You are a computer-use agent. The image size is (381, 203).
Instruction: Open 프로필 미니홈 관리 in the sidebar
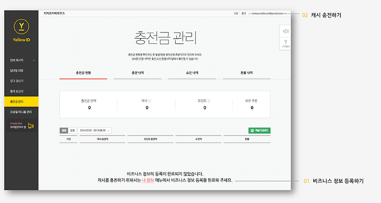pyautogui.click(x=21, y=112)
